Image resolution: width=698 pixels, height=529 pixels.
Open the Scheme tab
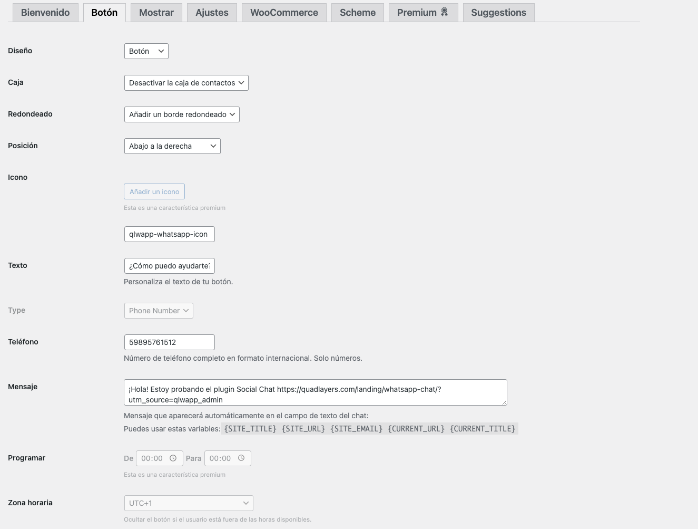[358, 13]
